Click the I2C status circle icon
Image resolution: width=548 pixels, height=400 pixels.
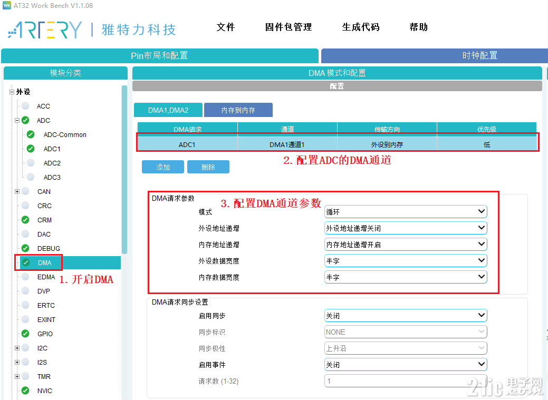[x=25, y=348]
